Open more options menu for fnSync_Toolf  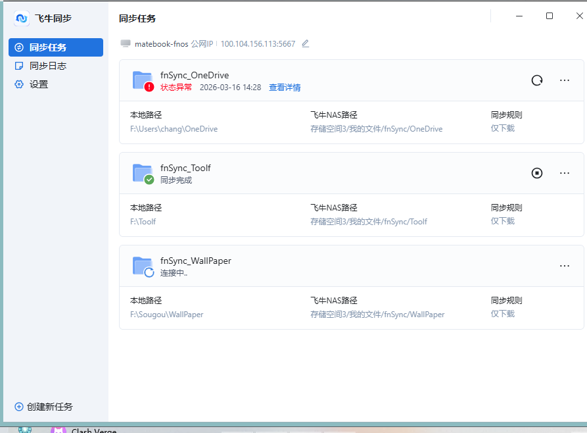564,173
